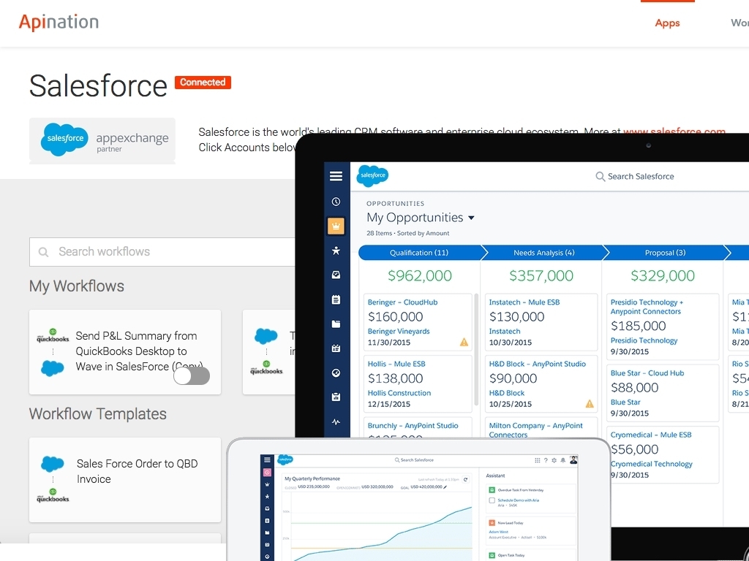
Task: Click the clock recent items icon
Action: 336,202
